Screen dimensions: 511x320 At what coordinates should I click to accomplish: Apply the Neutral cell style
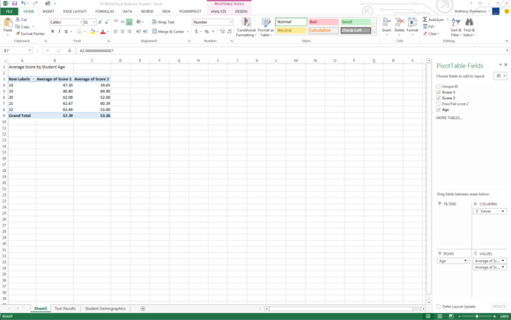[x=291, y=30]
